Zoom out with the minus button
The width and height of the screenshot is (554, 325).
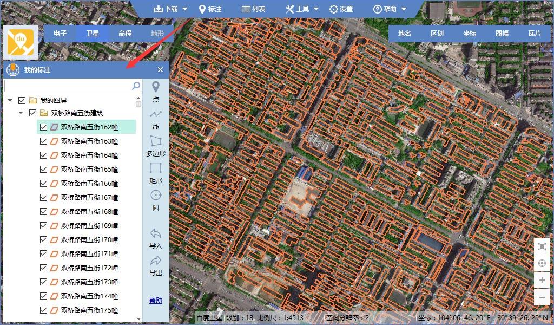[542, 297]
